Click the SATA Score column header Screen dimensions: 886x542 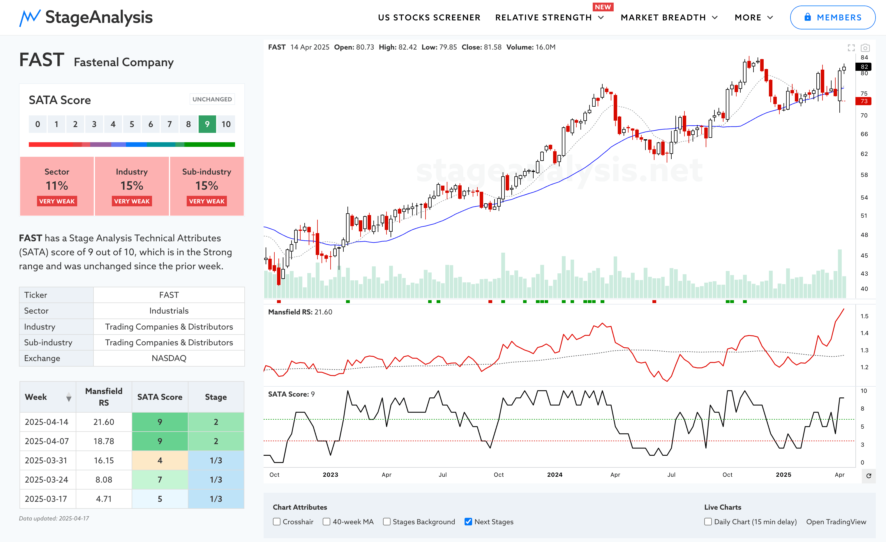(x=160, y=397)
